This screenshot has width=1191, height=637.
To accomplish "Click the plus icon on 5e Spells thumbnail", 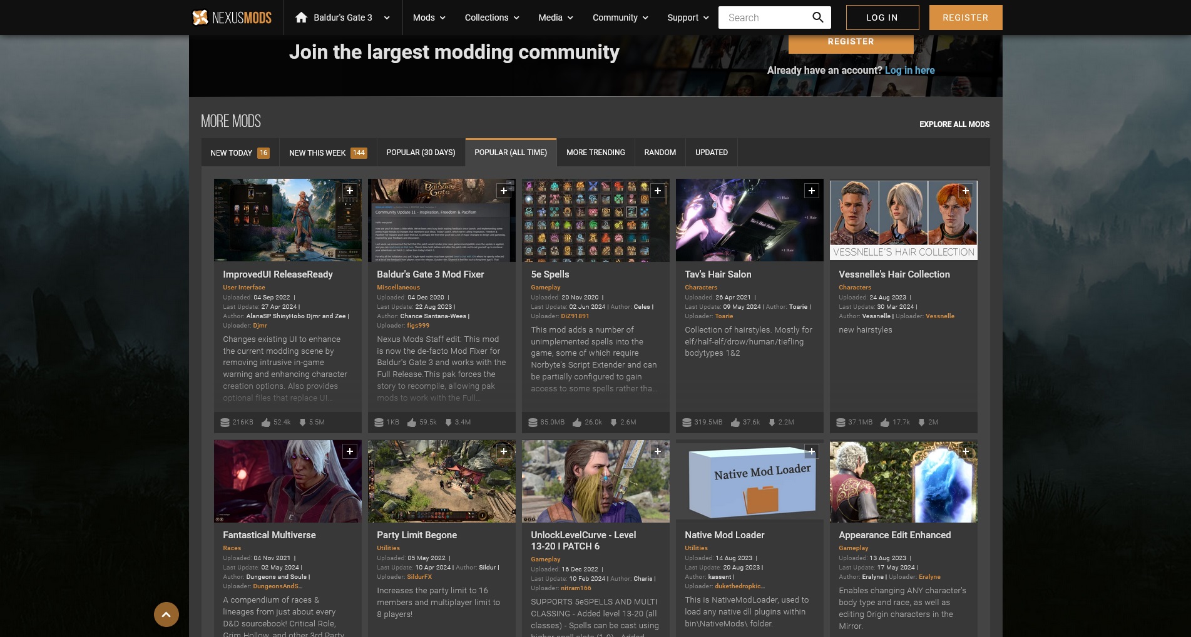I will pyautogui.click(x=658, y=191).
